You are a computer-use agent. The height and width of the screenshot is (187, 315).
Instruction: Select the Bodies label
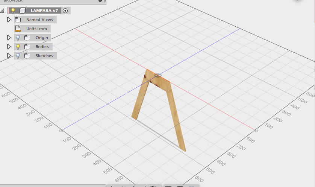point(42,47)
